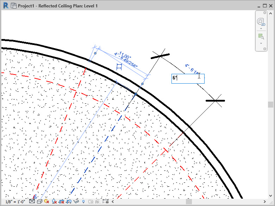Click the 2D Steering Wheel icon

(261, 22)
